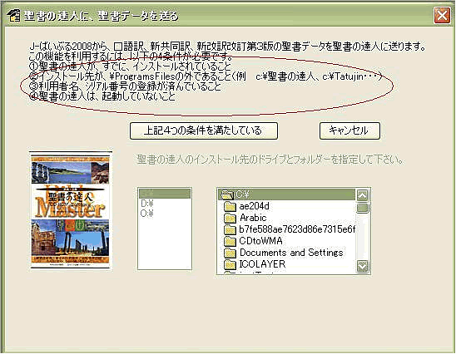The width and height of the screenshot is (456, 354).
Task: Click the folder list scroll-up arrow
Action: point(362,195)
